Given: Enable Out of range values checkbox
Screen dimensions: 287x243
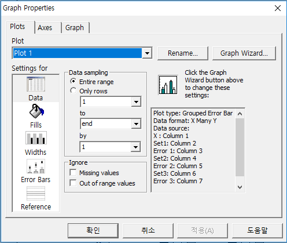Looking at the screenshot, I should coord(73,183).
